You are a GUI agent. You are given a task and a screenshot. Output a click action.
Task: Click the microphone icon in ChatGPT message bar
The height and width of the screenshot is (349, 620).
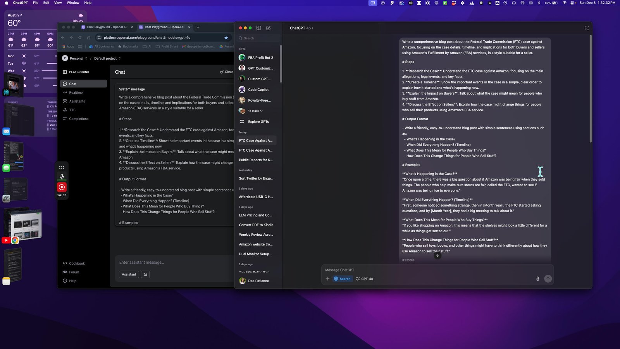pos(537,279)
